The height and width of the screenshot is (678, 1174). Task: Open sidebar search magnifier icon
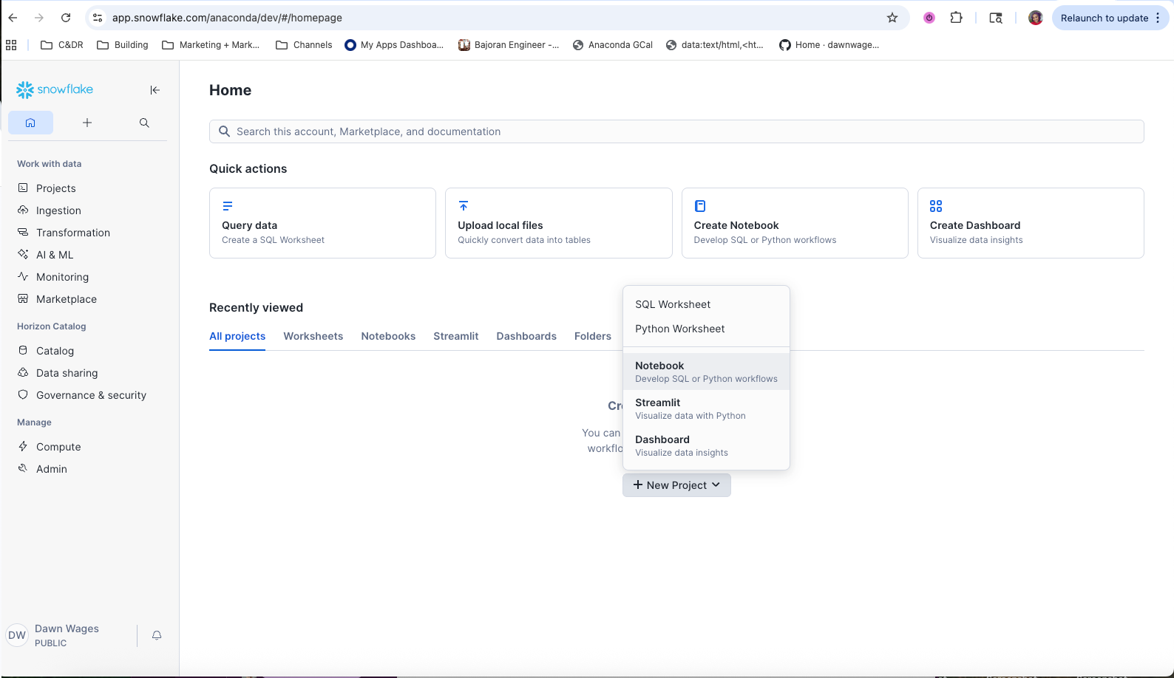144,123
